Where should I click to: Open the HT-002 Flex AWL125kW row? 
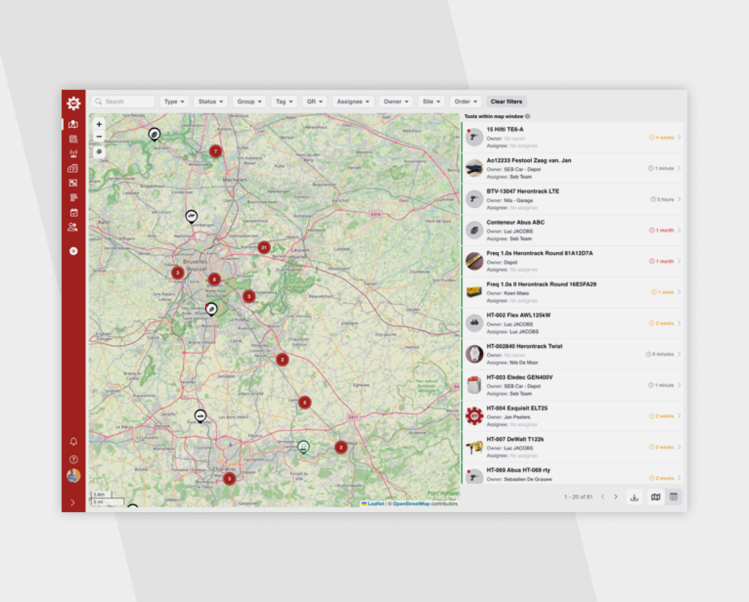click(574, 323)
